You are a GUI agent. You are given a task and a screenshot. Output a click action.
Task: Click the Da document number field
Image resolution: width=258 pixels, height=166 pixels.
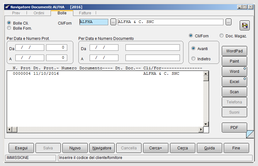[x=153, y=48]
